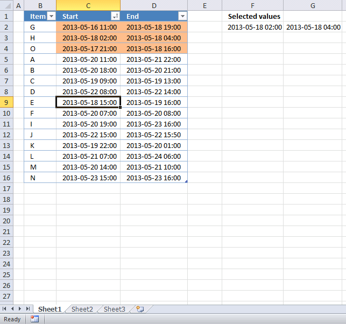Select end cell 2013-05-19 13:00
Image resolution: width=346 pixels, height=324 pixels.
154,81
